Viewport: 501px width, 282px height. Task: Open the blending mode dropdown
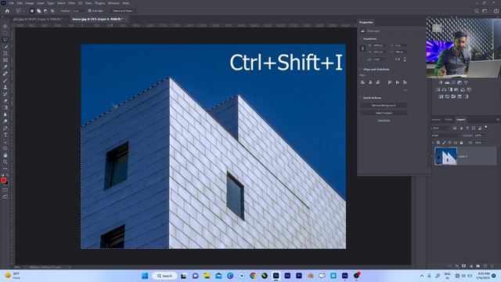pos(445,136)
